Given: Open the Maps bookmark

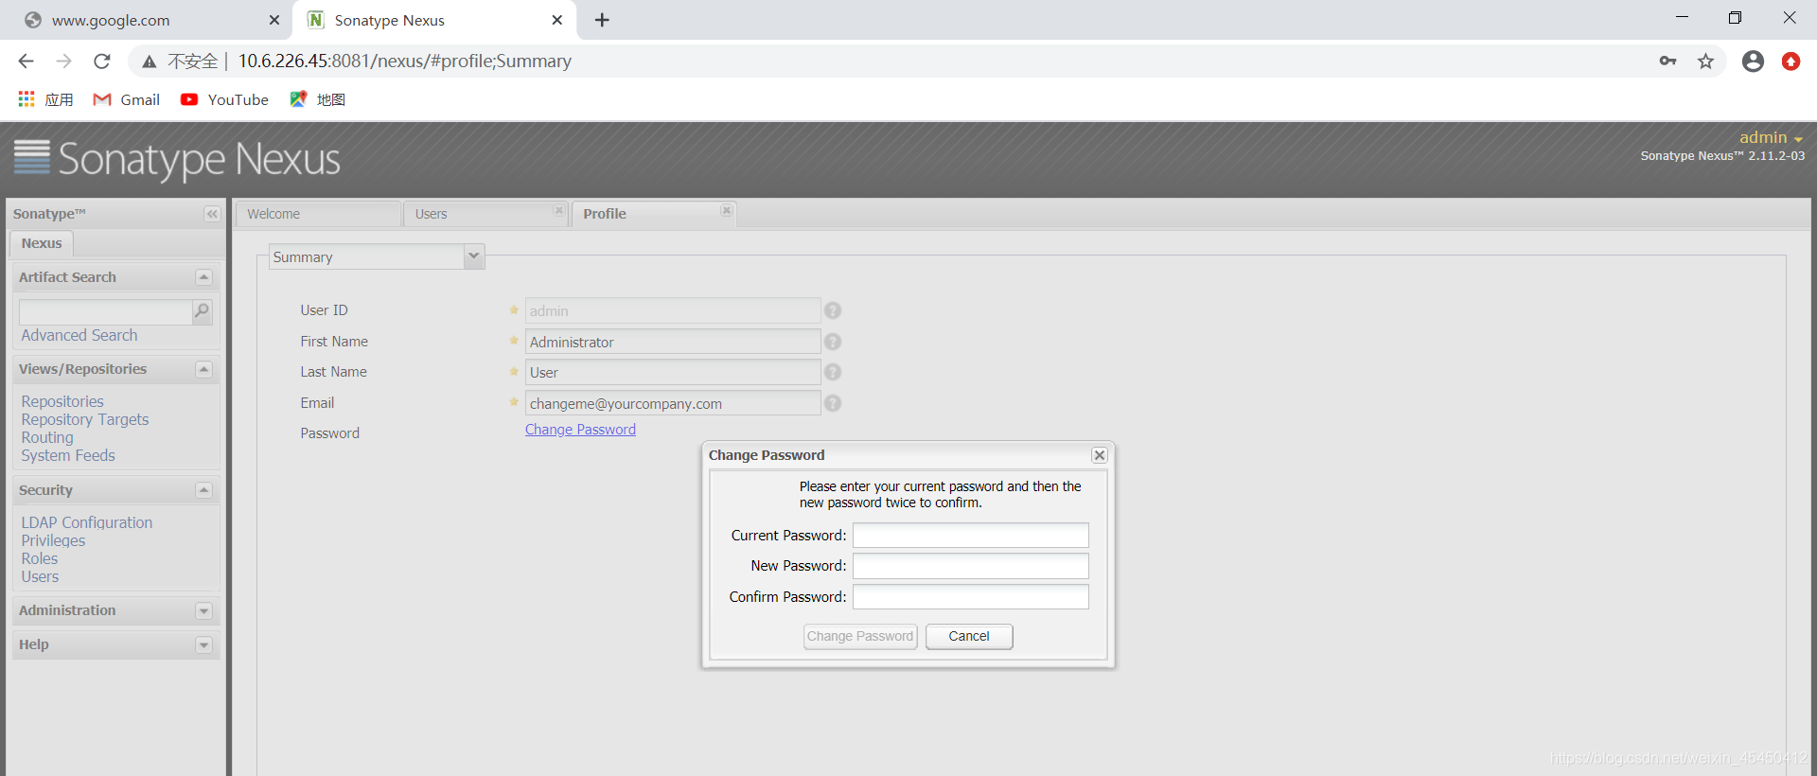Looking at the screenshot, I should [x=317, y=99].
